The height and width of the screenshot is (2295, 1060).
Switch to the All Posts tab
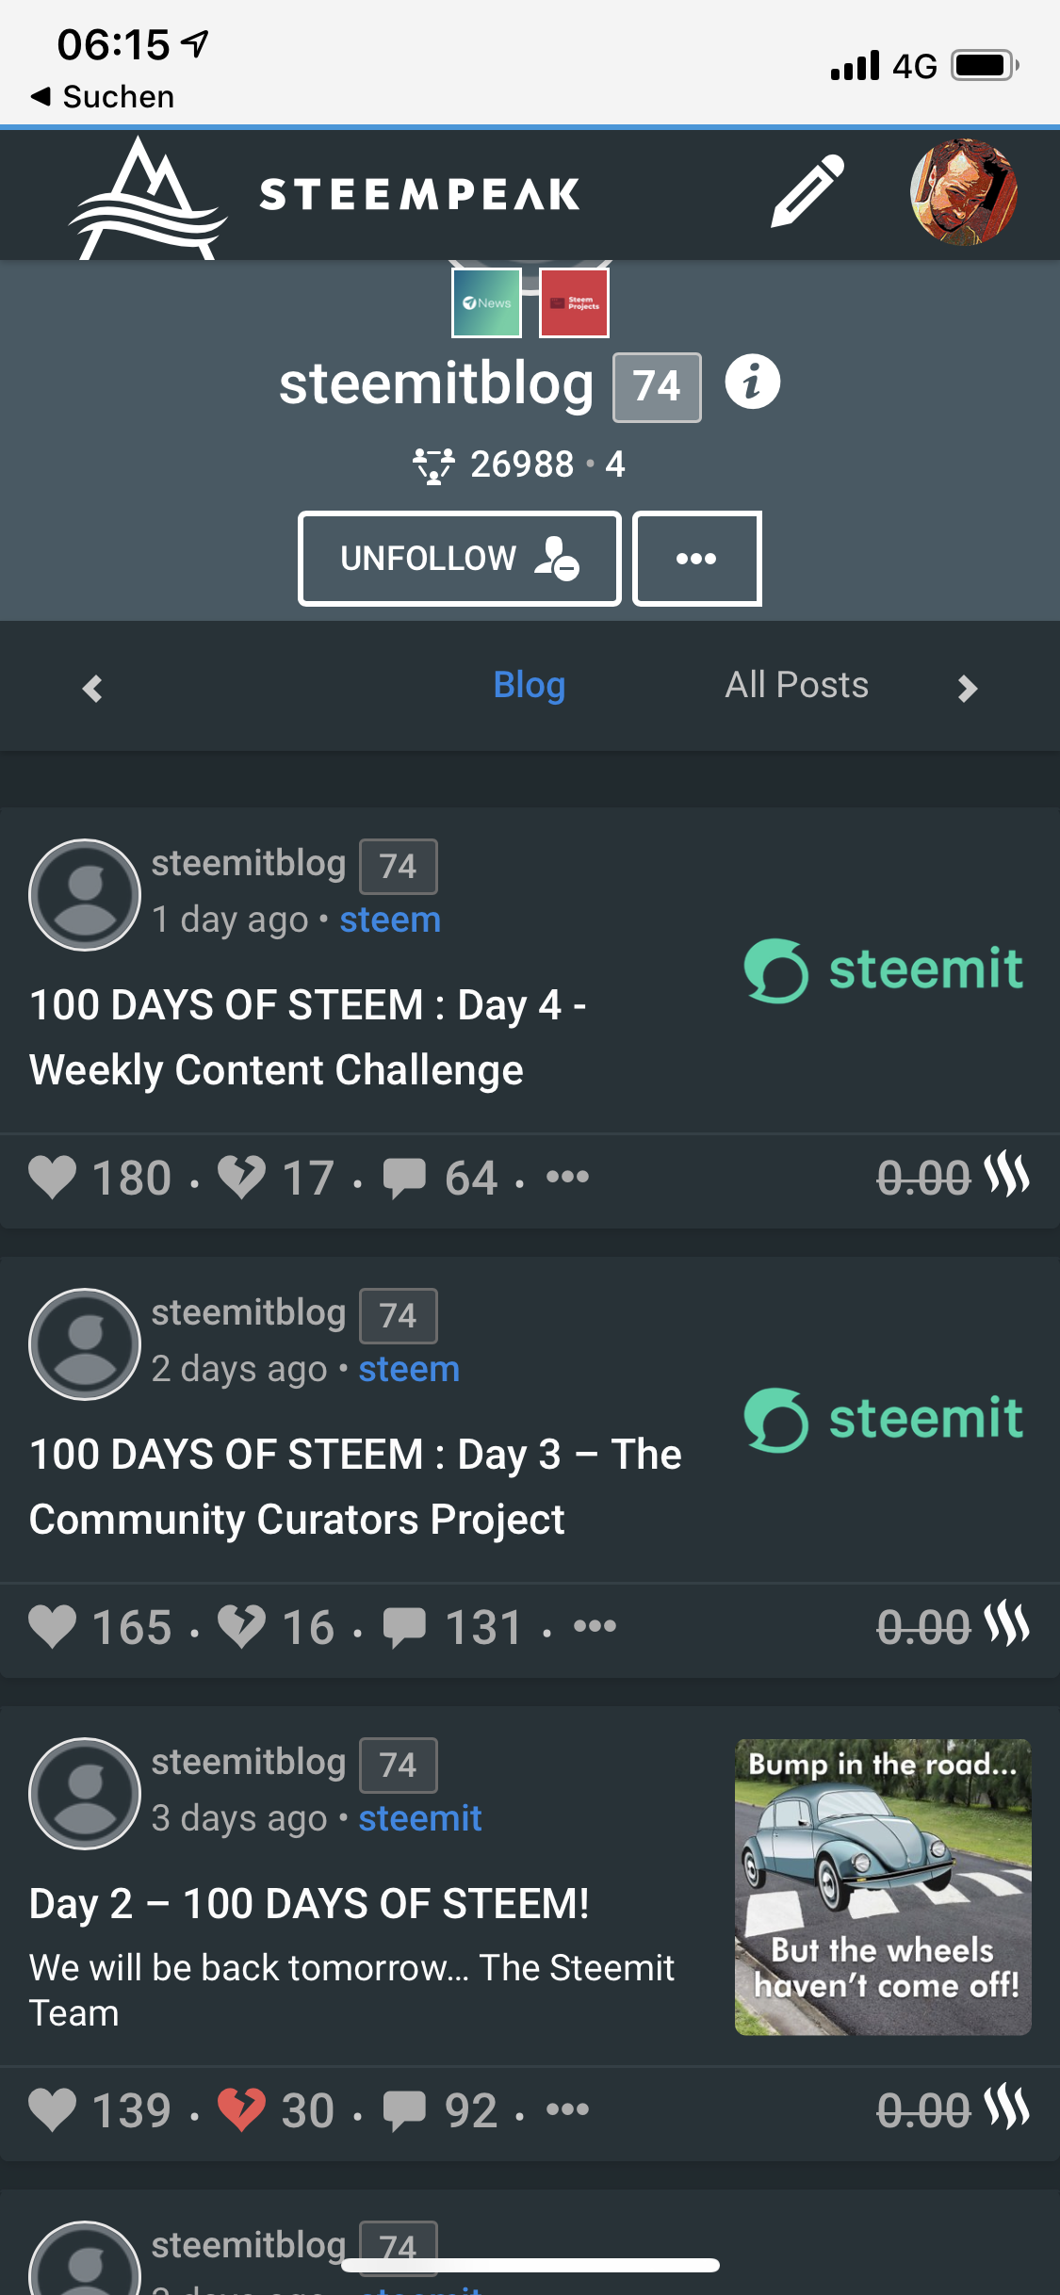coord(796,685)
